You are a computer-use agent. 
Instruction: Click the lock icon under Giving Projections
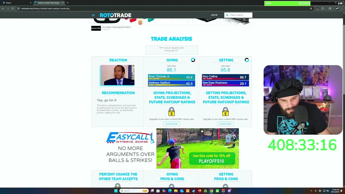(171, 112)
